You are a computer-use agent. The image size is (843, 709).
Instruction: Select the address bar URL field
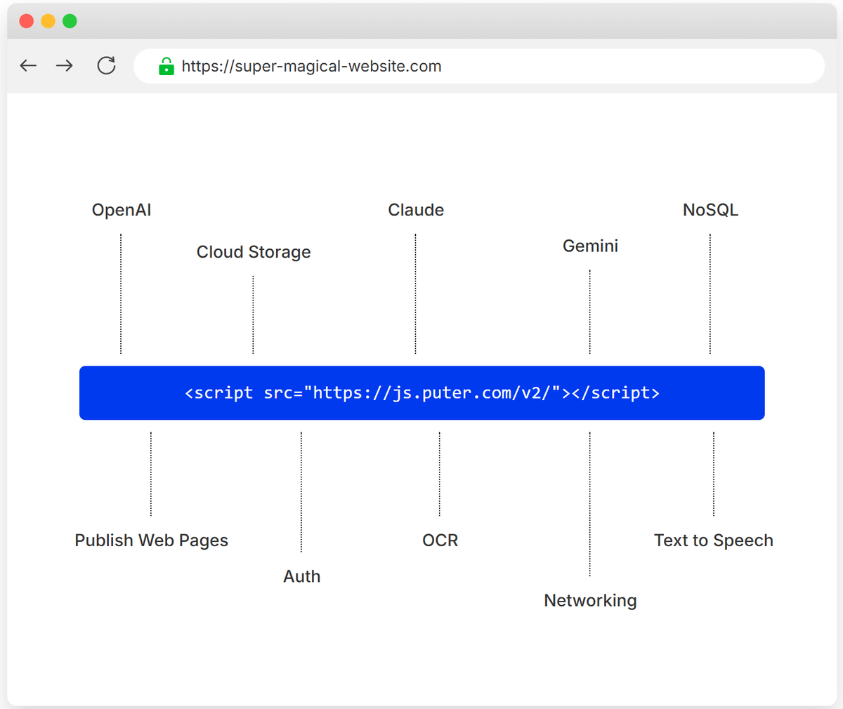[479, 66]
